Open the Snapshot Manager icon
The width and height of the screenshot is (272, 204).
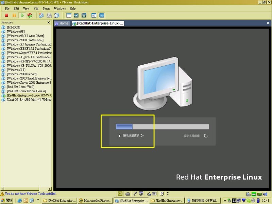[57, 15]
